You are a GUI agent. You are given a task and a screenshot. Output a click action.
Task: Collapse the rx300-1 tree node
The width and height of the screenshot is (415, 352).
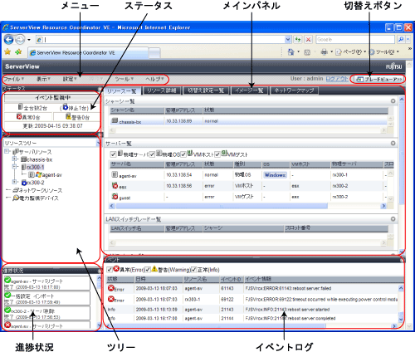(x=15, y=167)
